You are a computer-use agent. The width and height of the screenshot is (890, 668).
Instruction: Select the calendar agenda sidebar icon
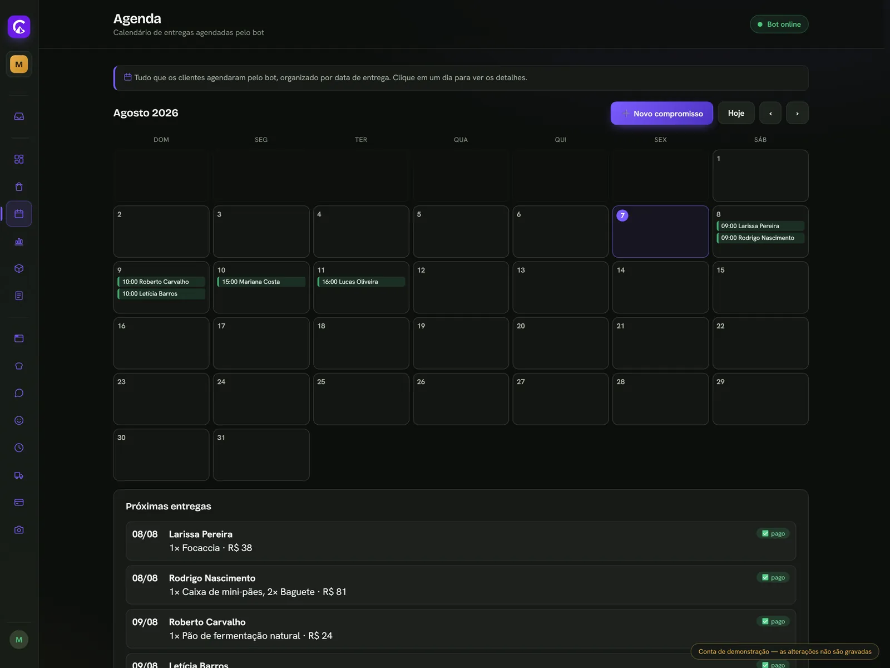19,214
